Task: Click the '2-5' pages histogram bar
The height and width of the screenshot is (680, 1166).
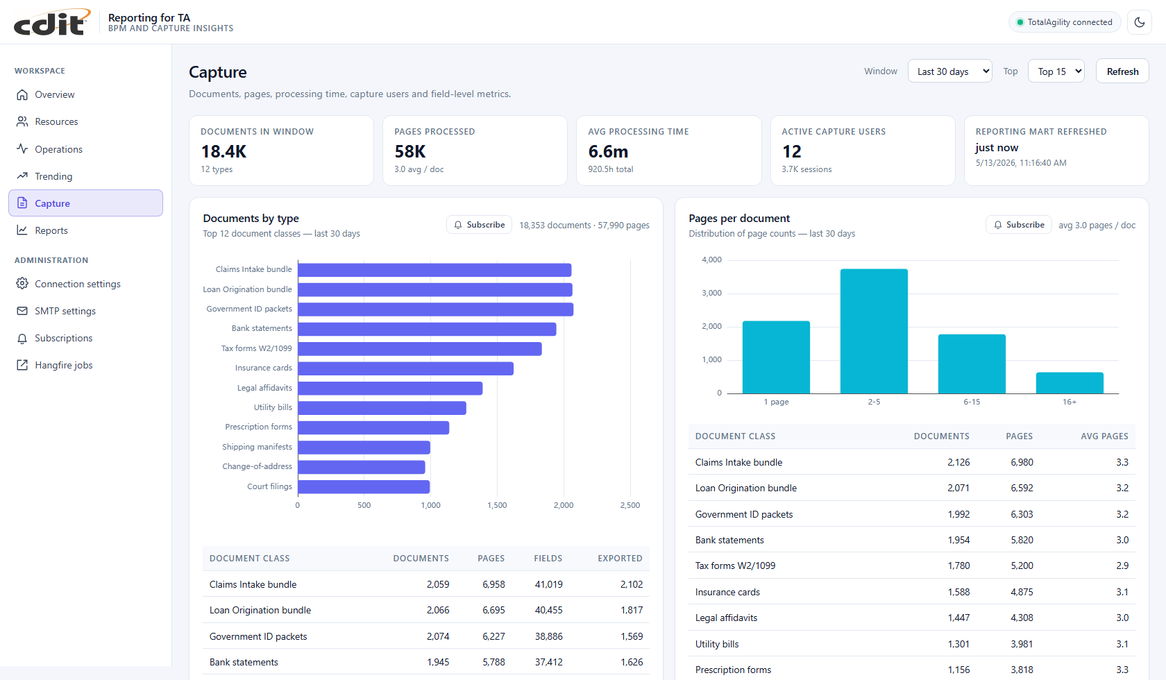Action: (x=874, y=331)
